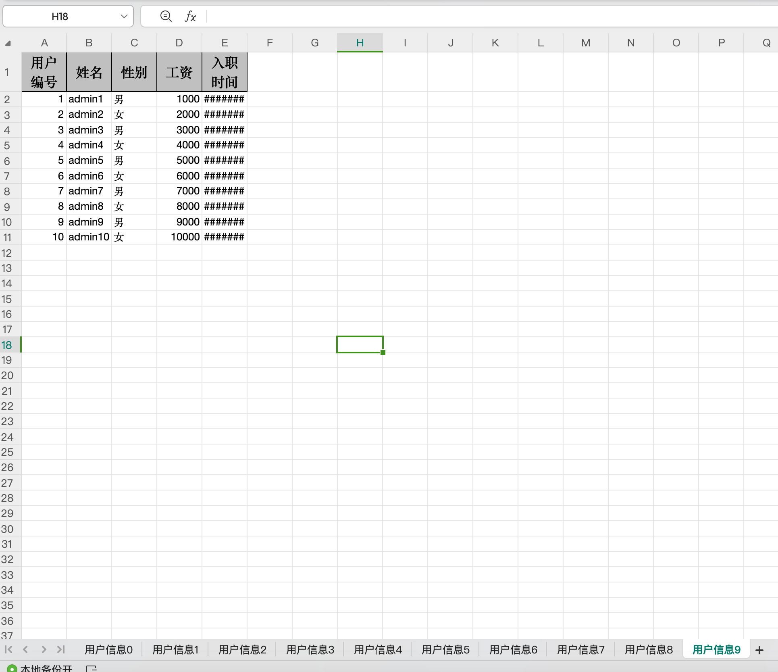The image size is (778, 672).
Task: Click salary cell 3000
Action: (x=179, y=130)
